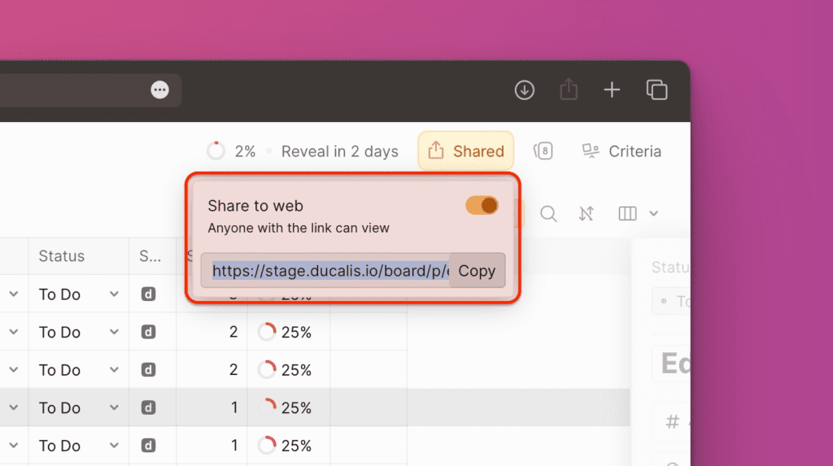
Task: Click the Reveal in 2 days text
Action: click(339, 151)
